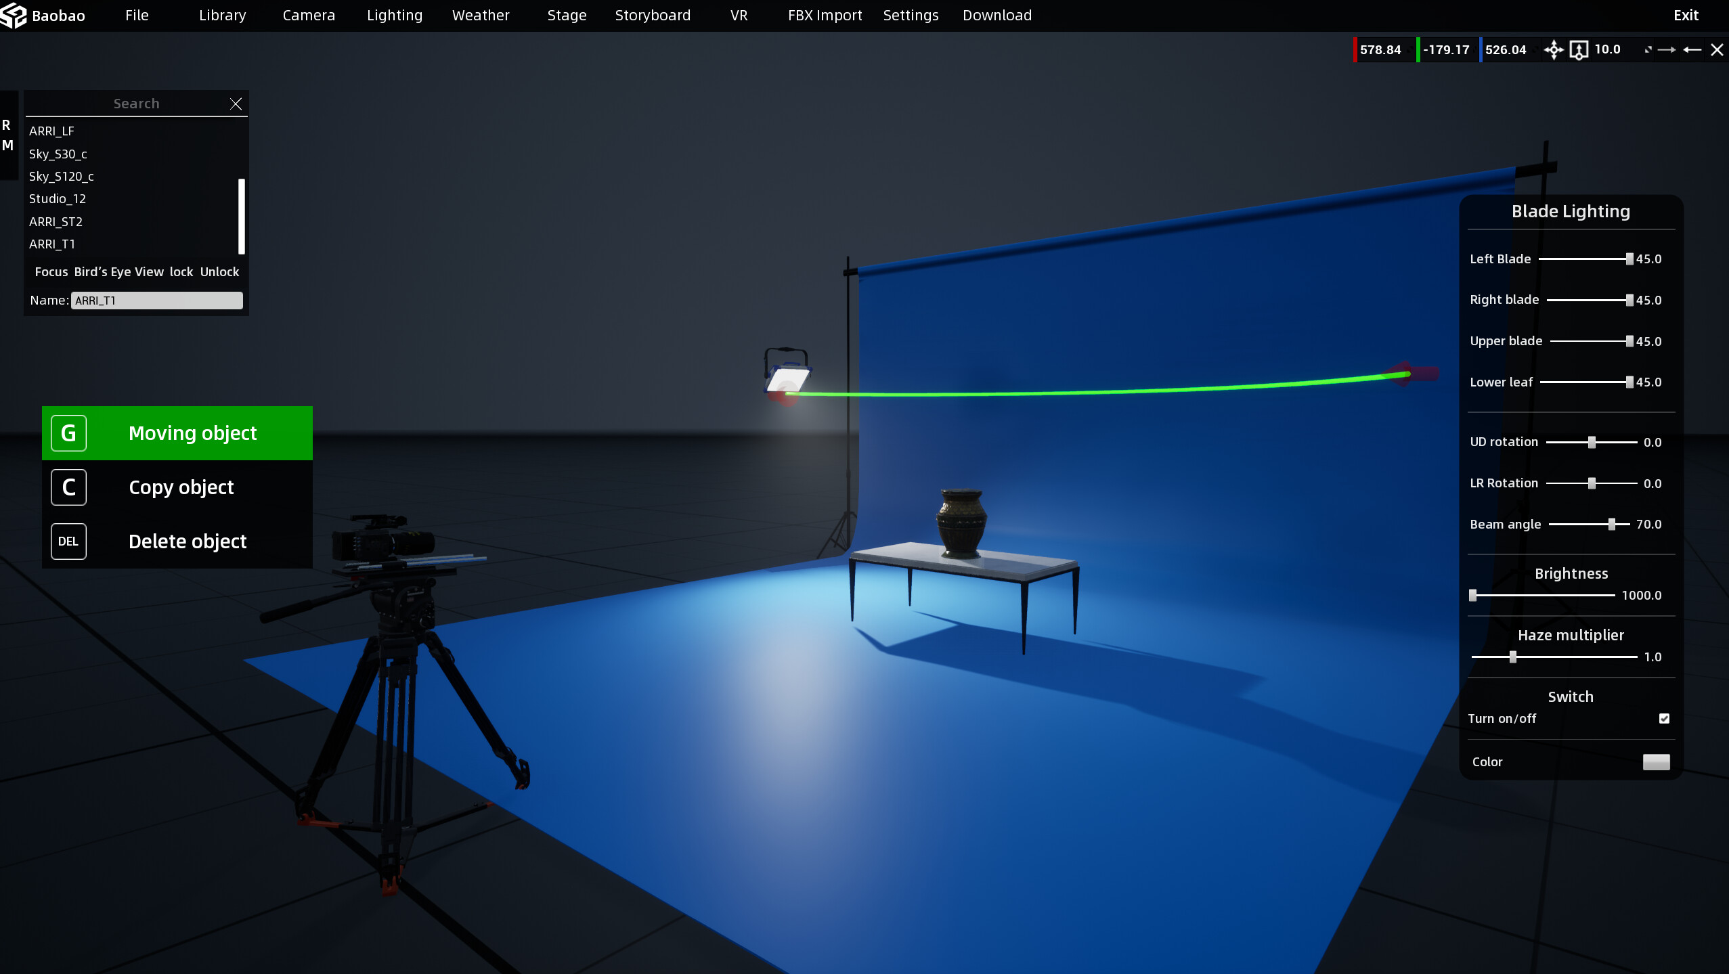Open the R sidebar panel
This screenshot has width=1729, height=974.
pyautogui.click(x=7, y=125)
